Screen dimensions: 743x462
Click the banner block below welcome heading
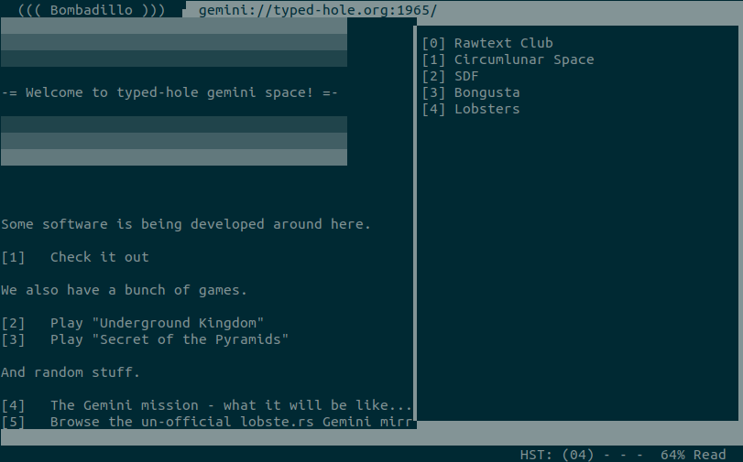click(174, 141)
